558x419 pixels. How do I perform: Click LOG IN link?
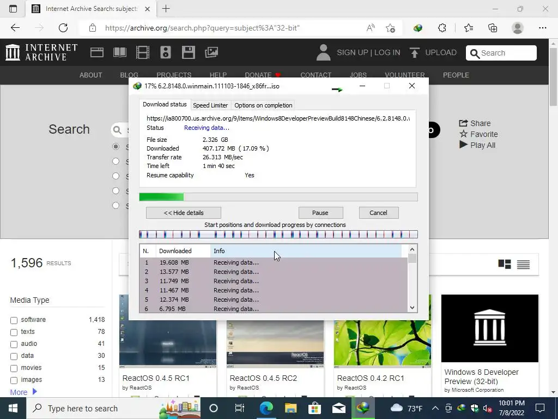[x=387, y=52]
